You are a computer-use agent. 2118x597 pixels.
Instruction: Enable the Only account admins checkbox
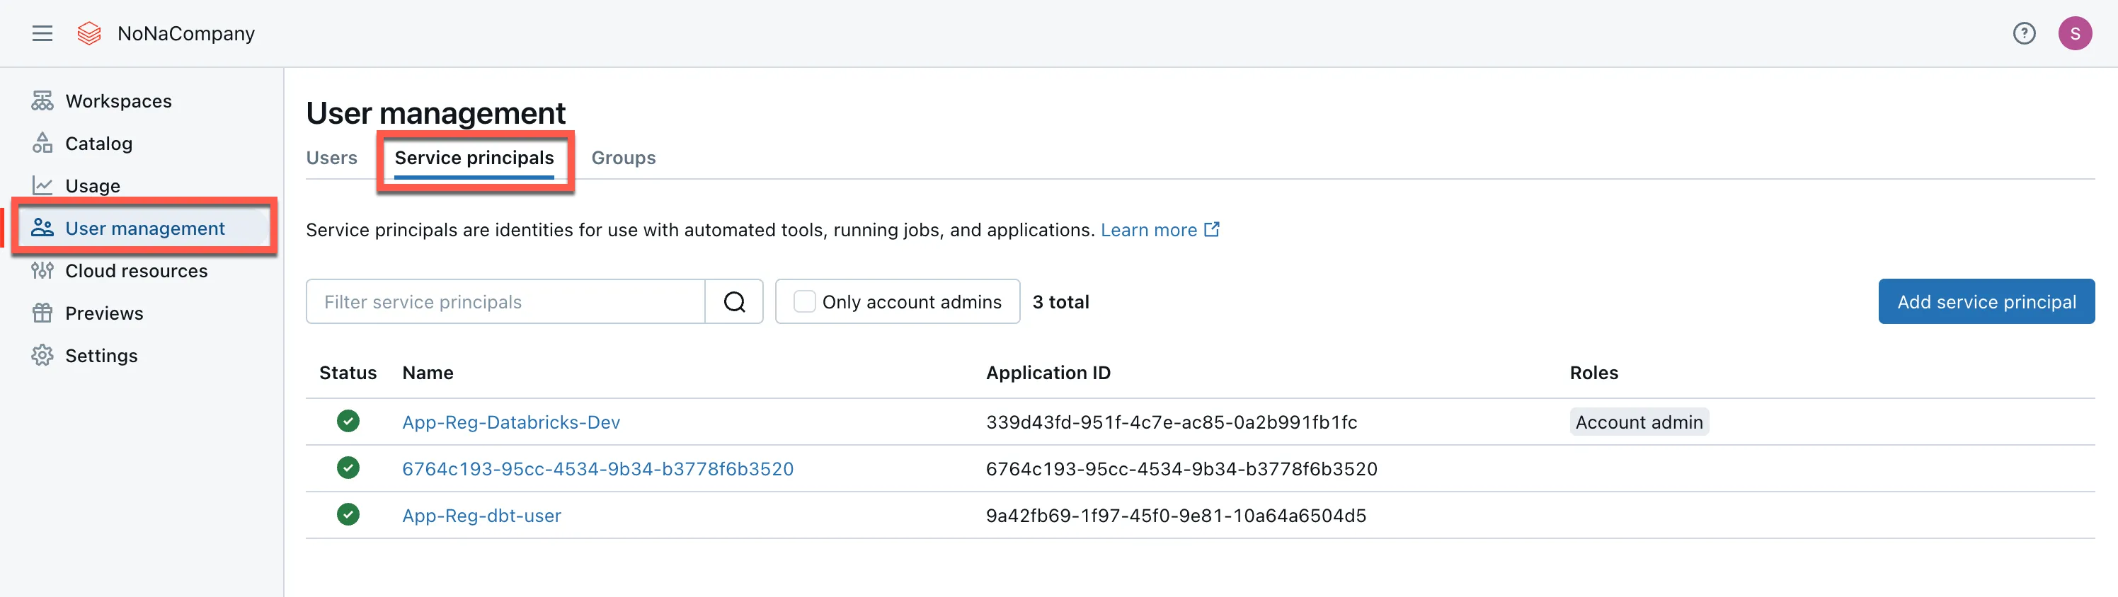pyautogui.click(x=804, y=302)
